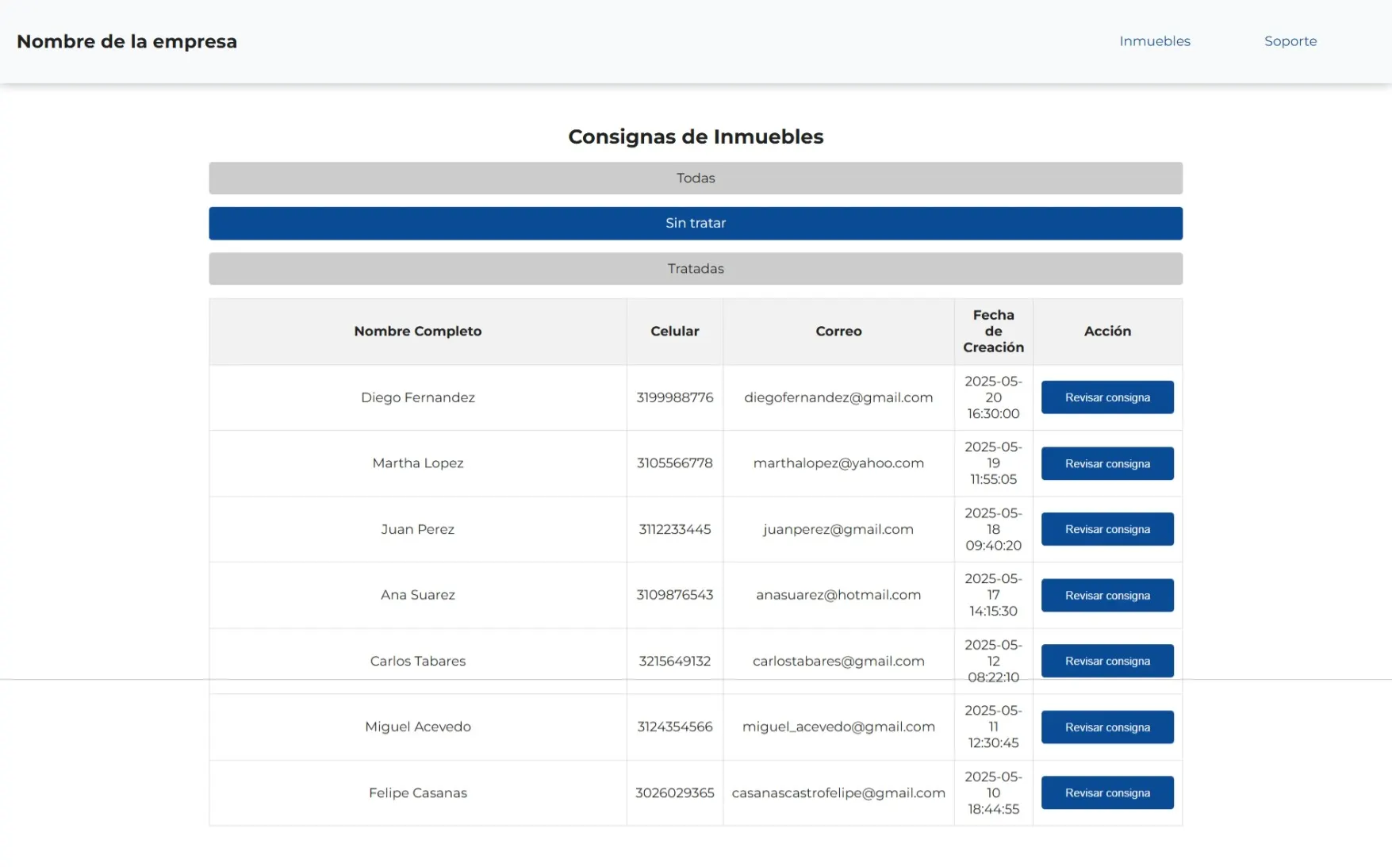Review the Carlos Tabares consigna

1106,661
